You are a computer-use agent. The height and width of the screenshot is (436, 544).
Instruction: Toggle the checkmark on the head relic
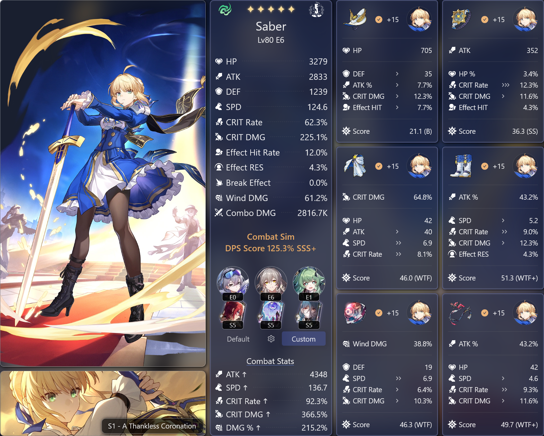click(x=379, y=20)
